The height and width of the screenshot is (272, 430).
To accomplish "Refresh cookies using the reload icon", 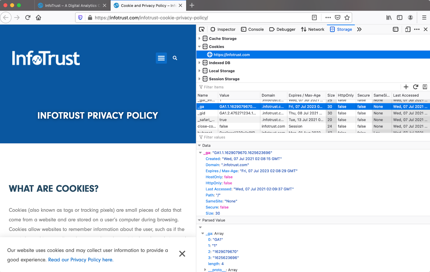I will click(x=415, y=87).
